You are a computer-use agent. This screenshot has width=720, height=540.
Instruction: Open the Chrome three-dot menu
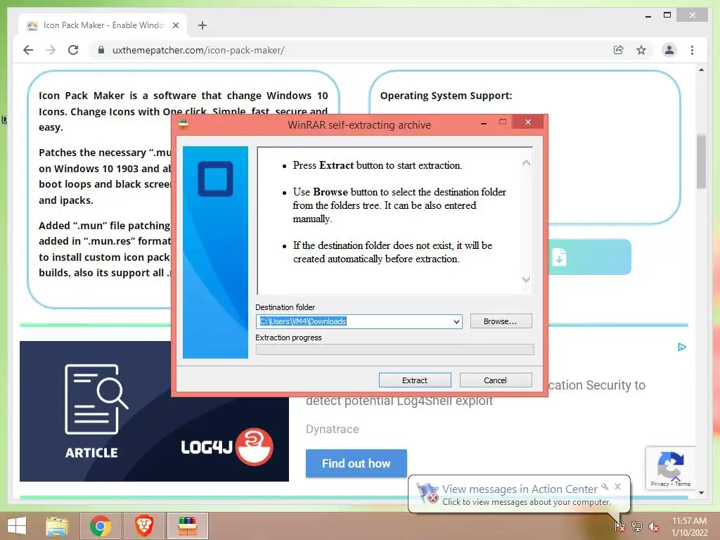click(x=692, y=50)
